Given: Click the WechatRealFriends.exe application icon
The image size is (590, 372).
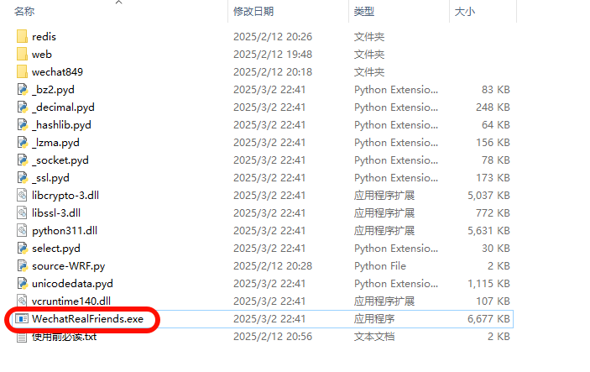Looking at the screenshot, I should [x=22, y=319].
